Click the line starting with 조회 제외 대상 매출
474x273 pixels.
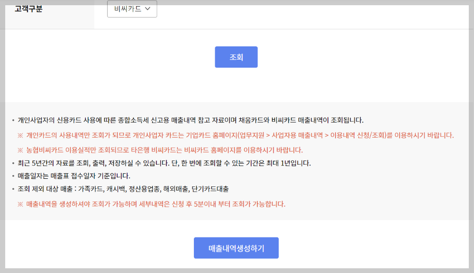(123, 189)
